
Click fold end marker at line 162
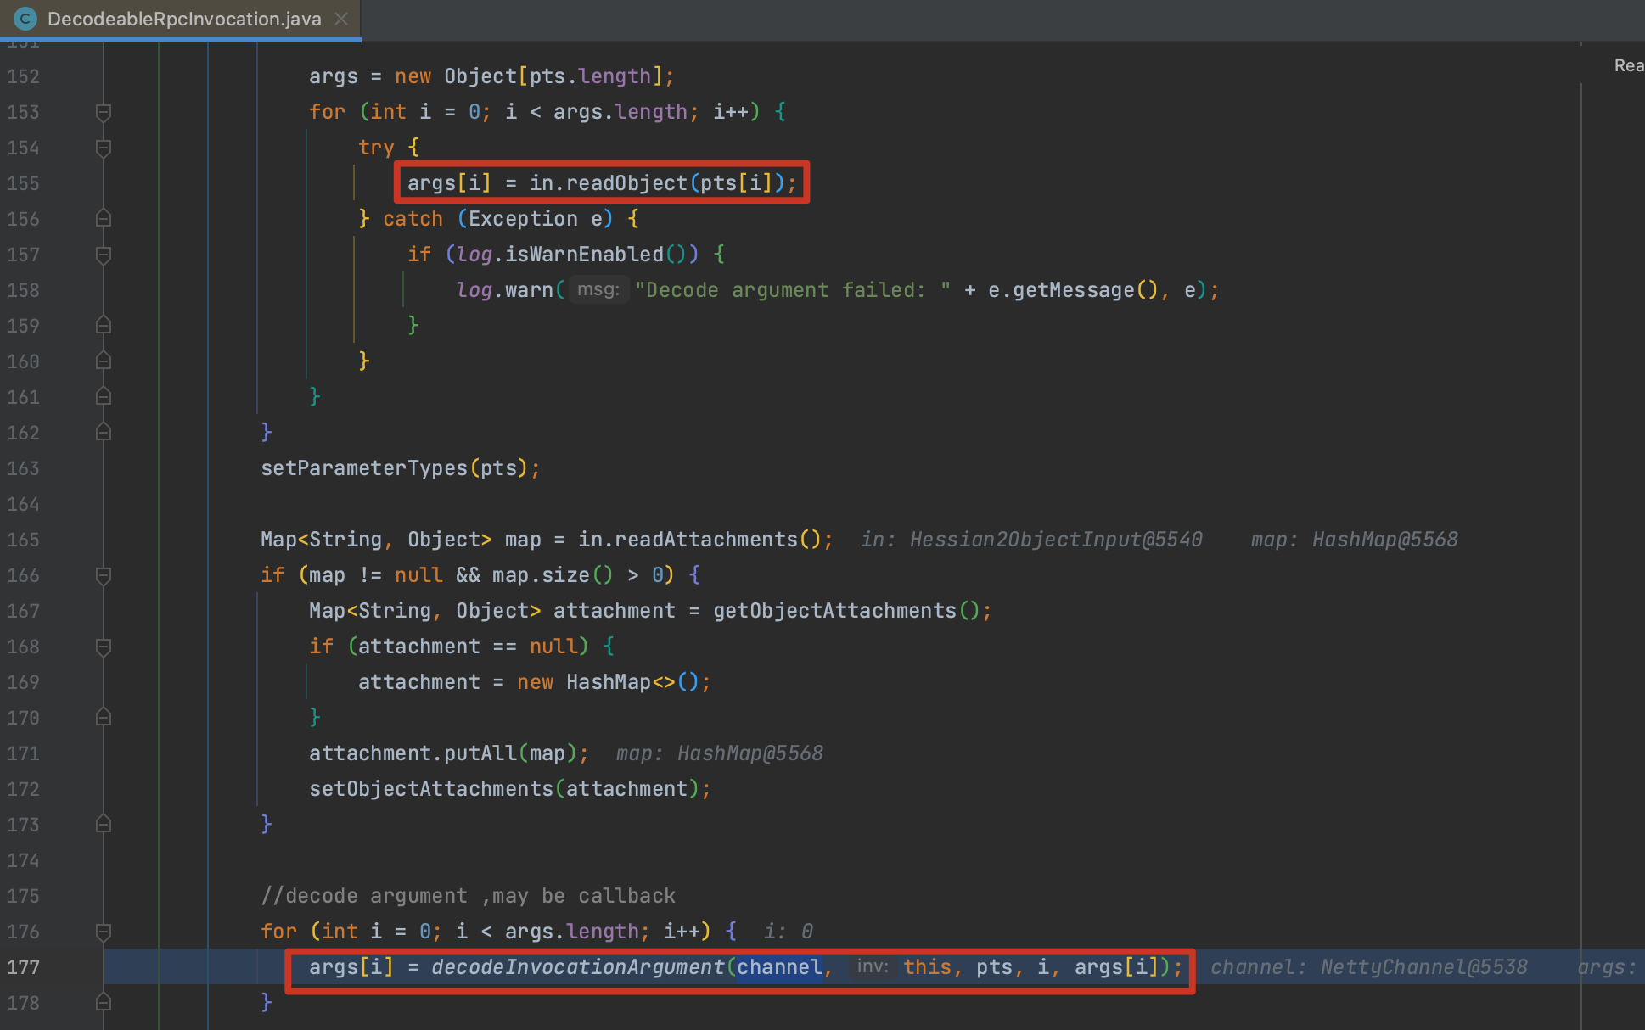coord(104,433)
